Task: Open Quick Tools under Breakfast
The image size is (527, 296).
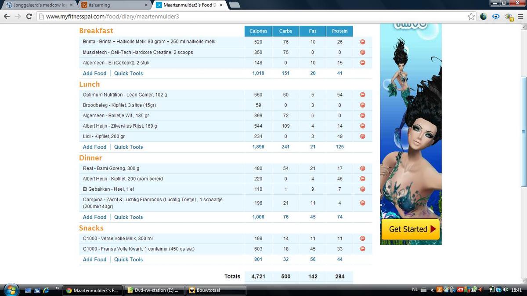Action: pyautogui.click(x=128, y=74)
